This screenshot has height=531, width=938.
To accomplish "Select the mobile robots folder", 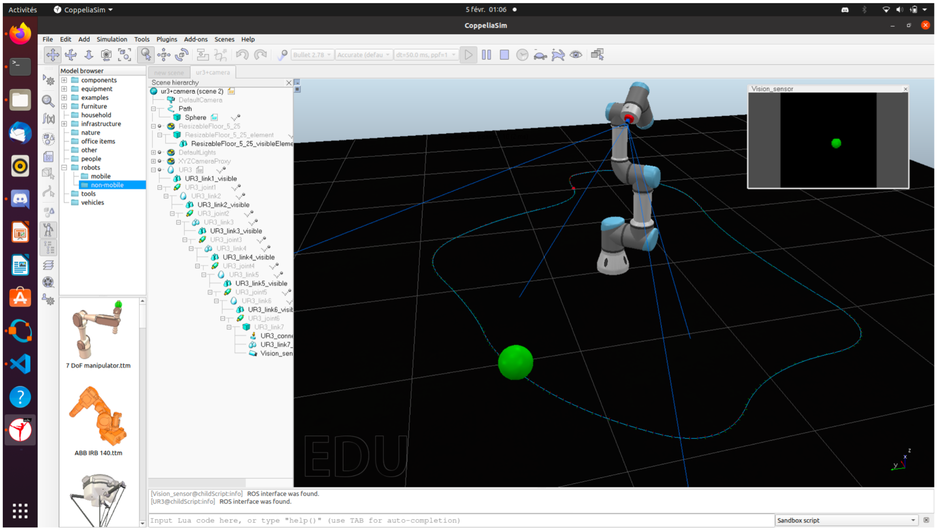I will (x=100, y=177).
